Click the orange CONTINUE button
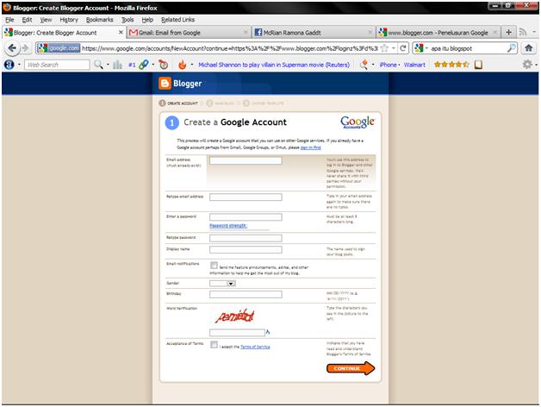 point(351,368)
